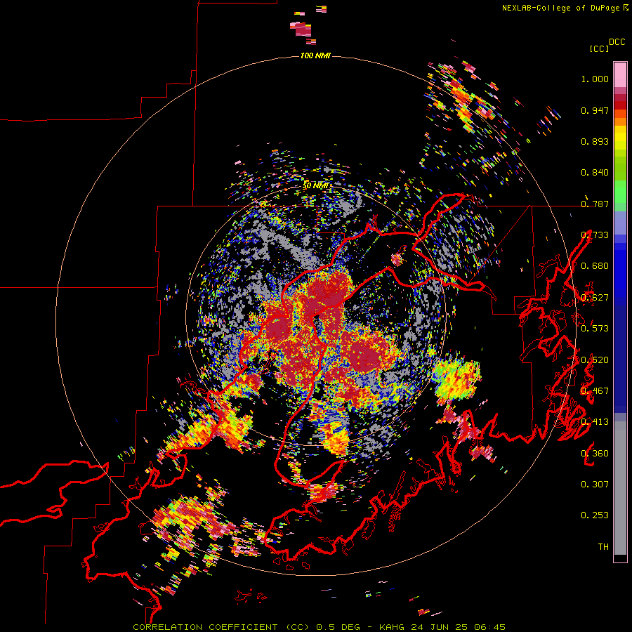
Task: Select the 0.520 scale value
Action: click(x=595, y=360)
